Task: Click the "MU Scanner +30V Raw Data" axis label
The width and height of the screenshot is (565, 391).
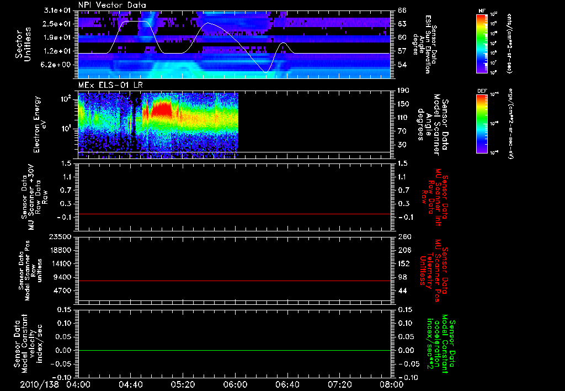Action: click(35, 197)
